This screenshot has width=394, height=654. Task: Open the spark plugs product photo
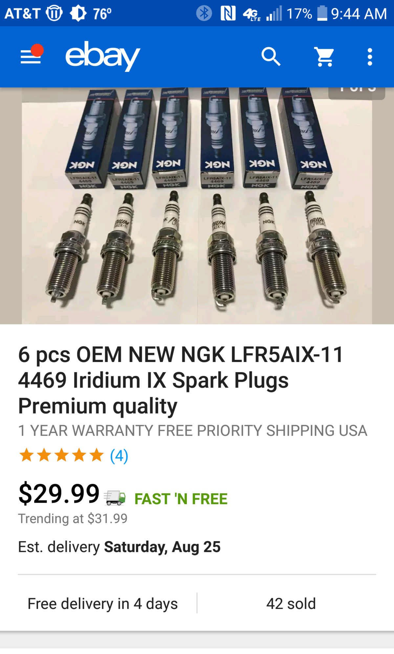click(197, 206)
